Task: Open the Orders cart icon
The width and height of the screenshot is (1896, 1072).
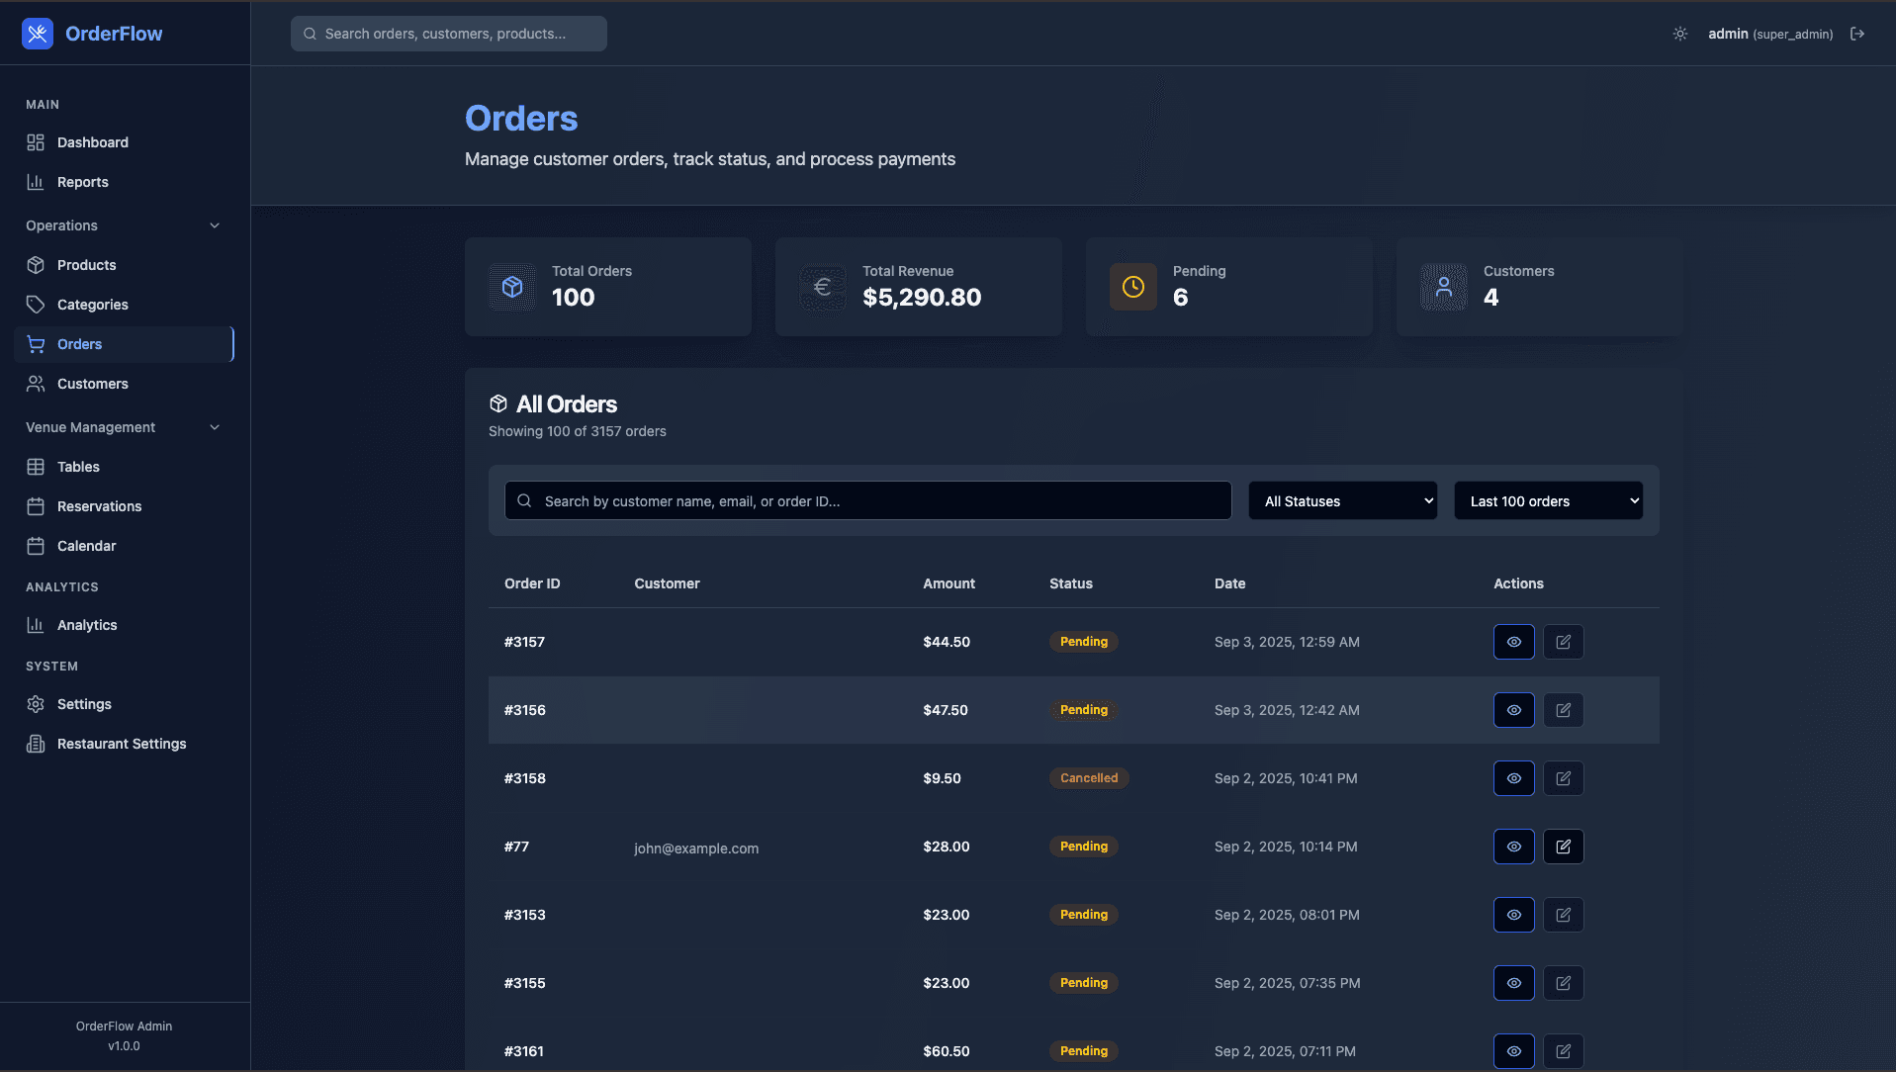Action: 36,343
